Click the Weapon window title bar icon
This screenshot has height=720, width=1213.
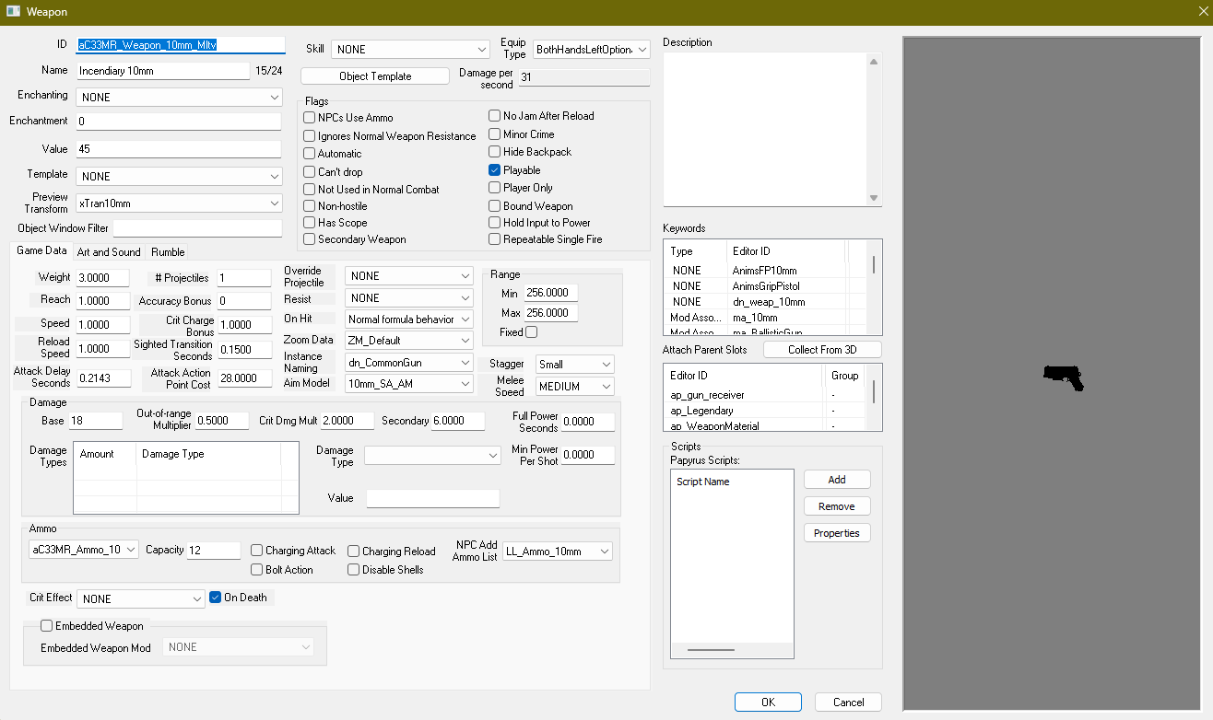13,11
